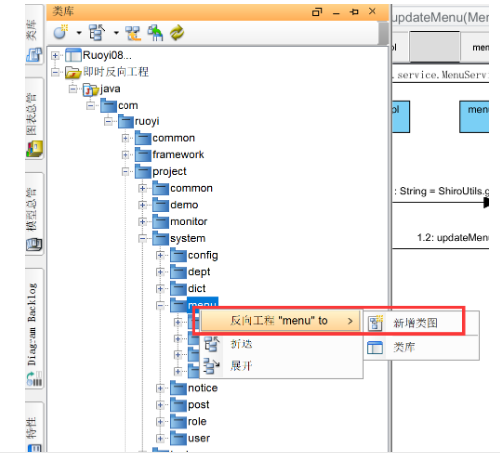Expand the config package node
The height and width of the screenshot is (456, 500).
pos(160,255)
